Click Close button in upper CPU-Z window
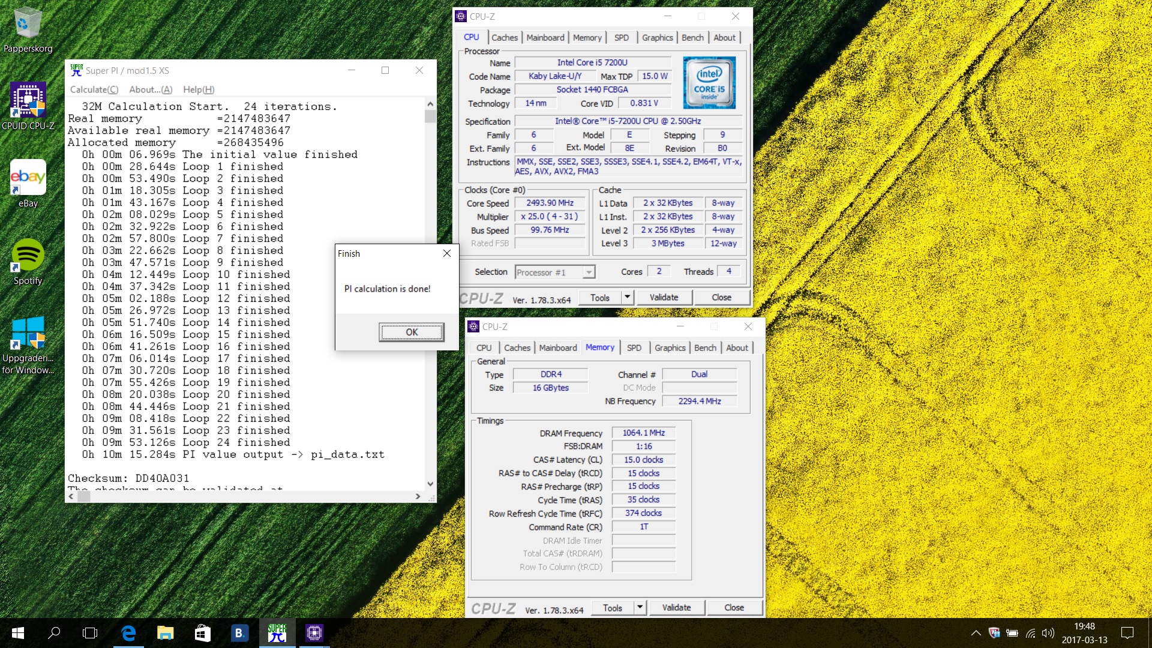The width and height of the screenshot is (1152, 648). point(721,298)
